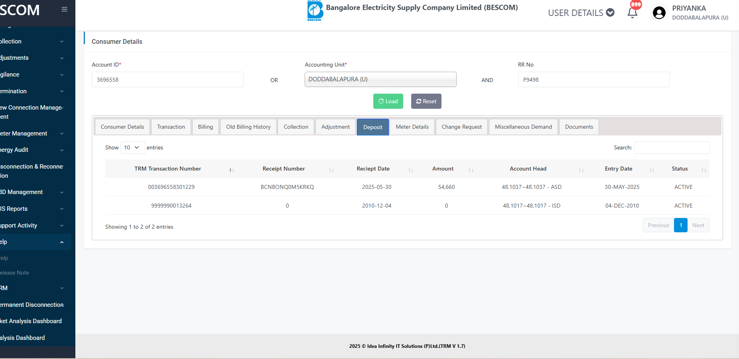
Task: Expand New Connection Management sidebar menu
Action: (32, 112)
